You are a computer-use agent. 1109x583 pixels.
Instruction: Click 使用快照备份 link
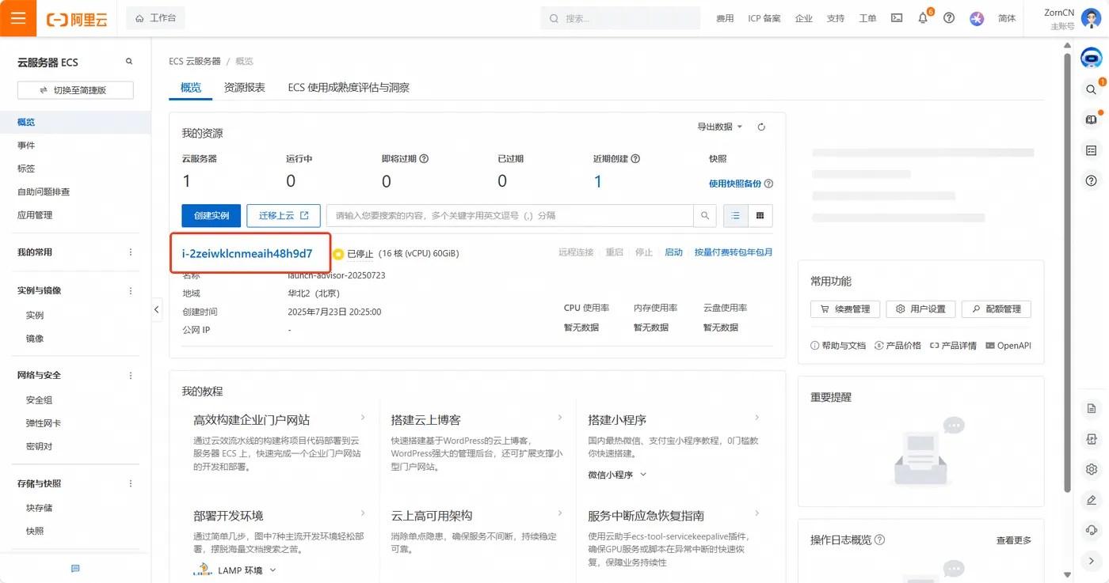point(735,184)
